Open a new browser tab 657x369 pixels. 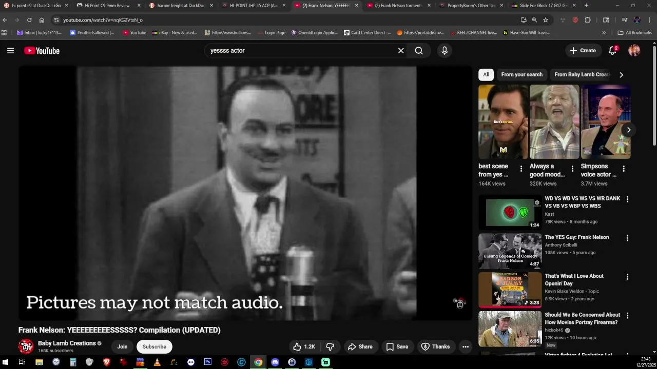[x=586, y=6]
